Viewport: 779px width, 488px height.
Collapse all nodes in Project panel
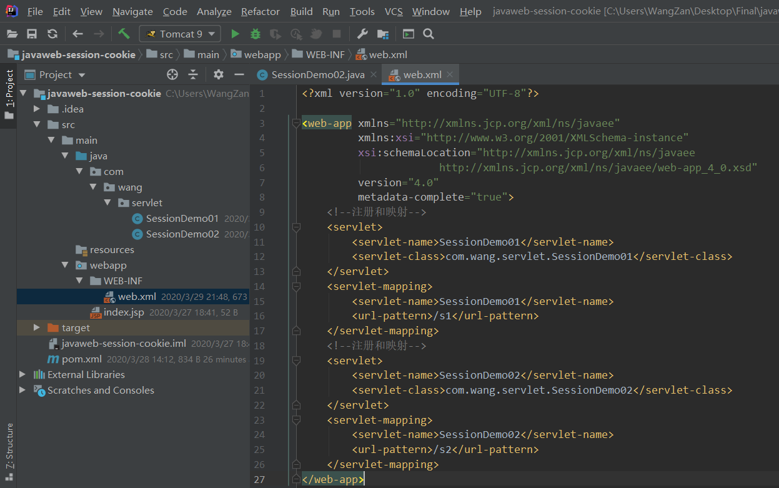coord(193,74)
